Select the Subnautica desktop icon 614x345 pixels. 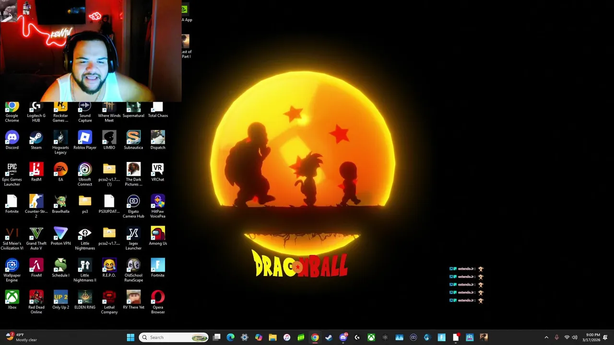pyautogui.click(x=133, y=140)
